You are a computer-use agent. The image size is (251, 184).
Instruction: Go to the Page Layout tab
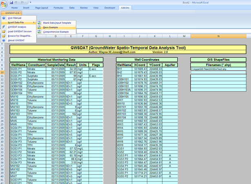tap(42, 8)
